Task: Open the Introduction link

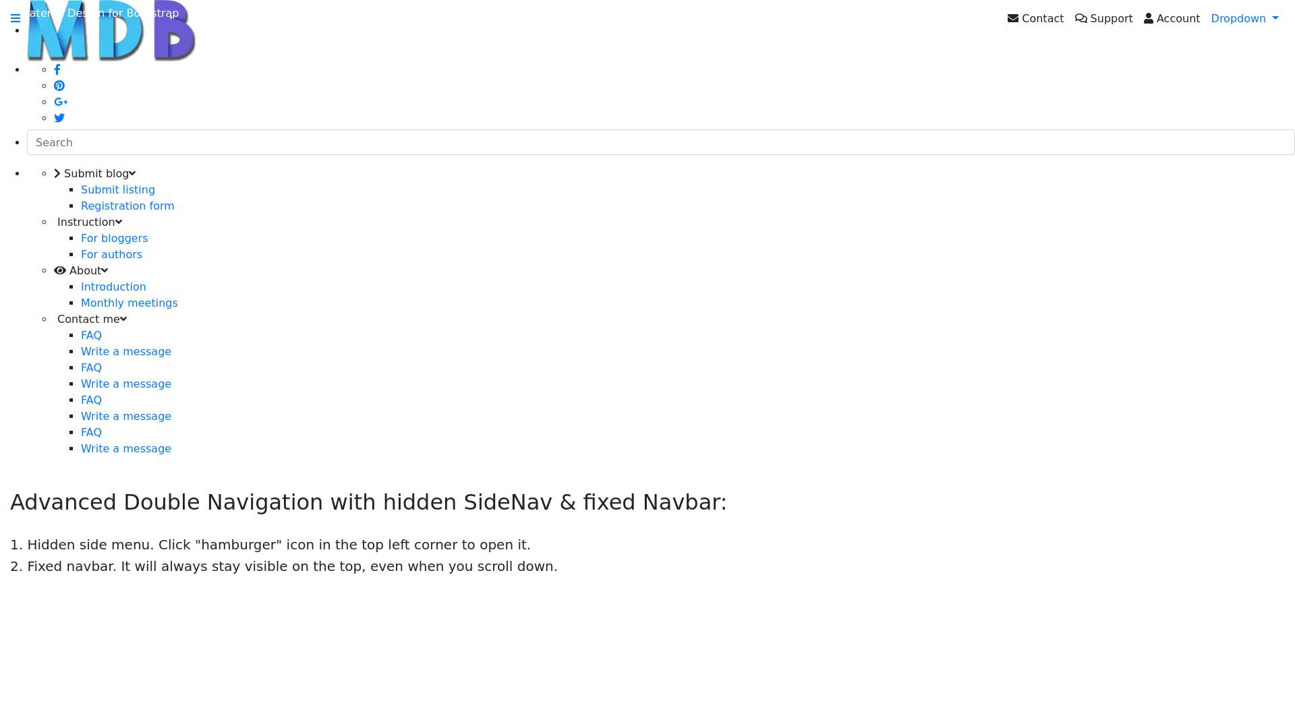Action: (113, 286)
